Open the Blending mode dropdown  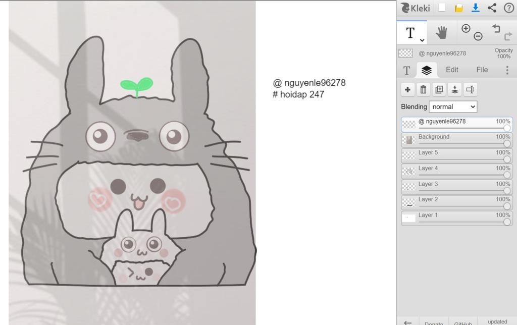pos(453,106)
